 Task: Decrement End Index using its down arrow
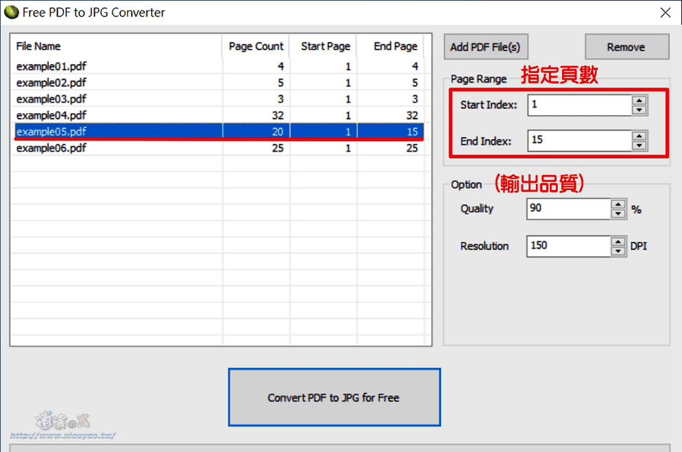pyautogui.click(x=639, y=145)
